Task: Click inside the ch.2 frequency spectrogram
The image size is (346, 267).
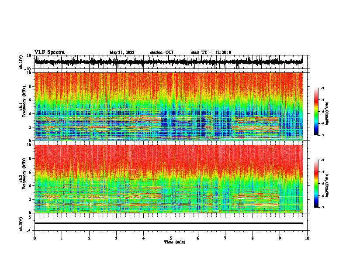Action: [x=168, y=179]
